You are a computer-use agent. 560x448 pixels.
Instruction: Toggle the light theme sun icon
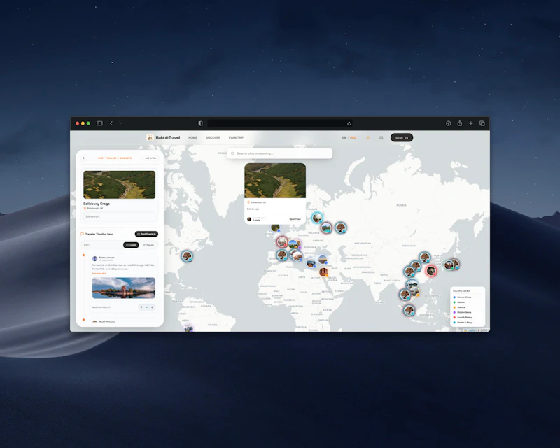[x=368, y=137]
